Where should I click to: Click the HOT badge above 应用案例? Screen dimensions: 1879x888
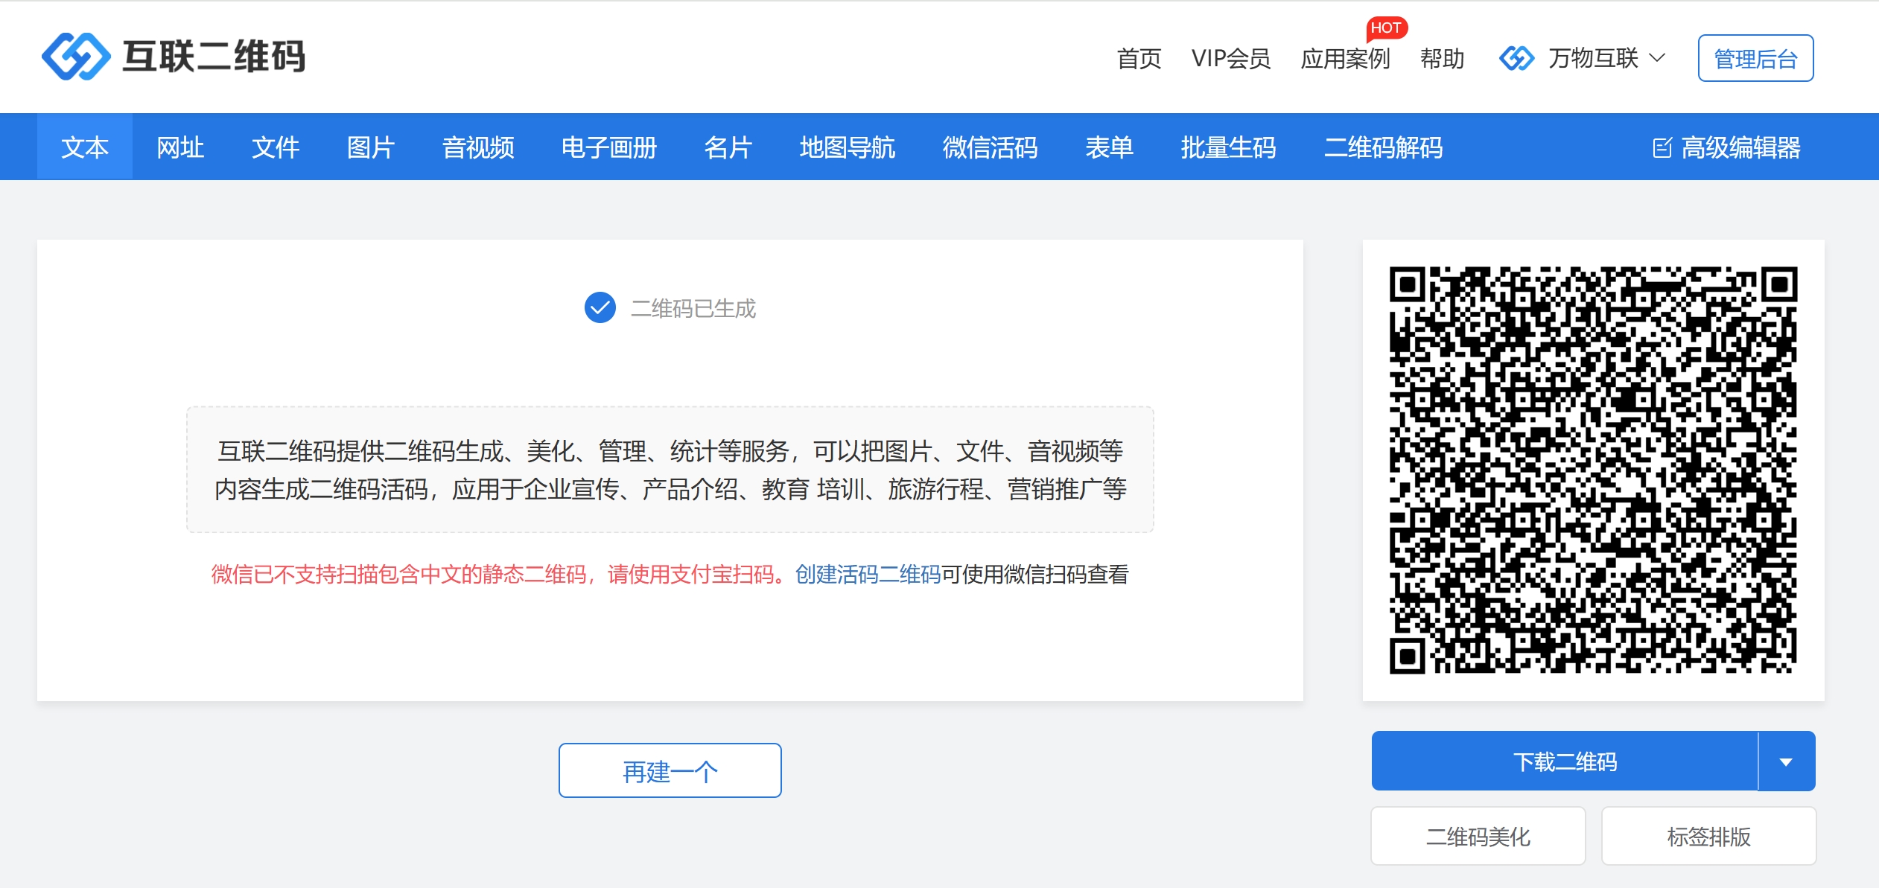1386,28
